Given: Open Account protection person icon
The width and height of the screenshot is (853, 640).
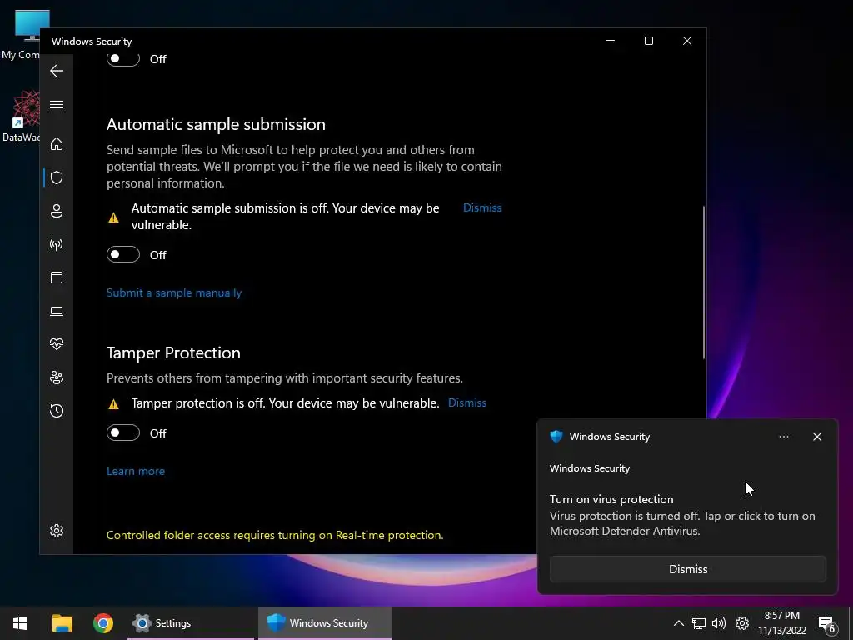Looking at the screenshot, I should tap(57, 211).
